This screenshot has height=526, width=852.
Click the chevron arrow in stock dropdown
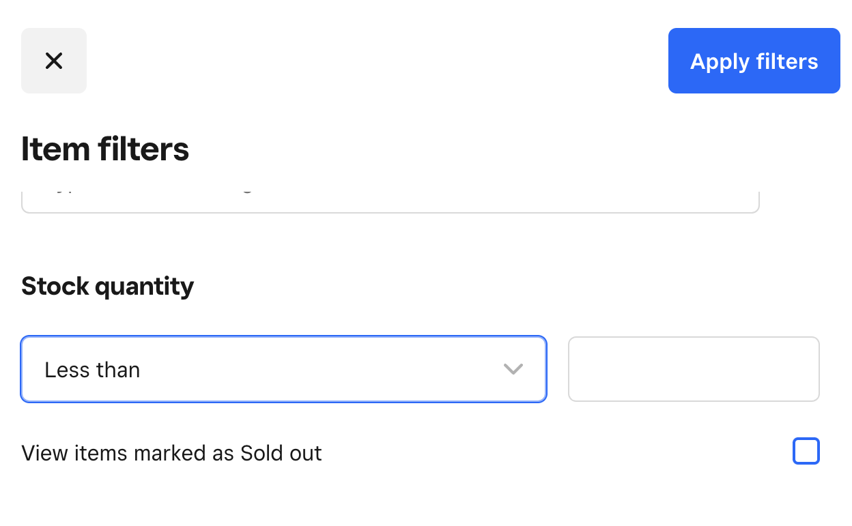pos(513,369)
